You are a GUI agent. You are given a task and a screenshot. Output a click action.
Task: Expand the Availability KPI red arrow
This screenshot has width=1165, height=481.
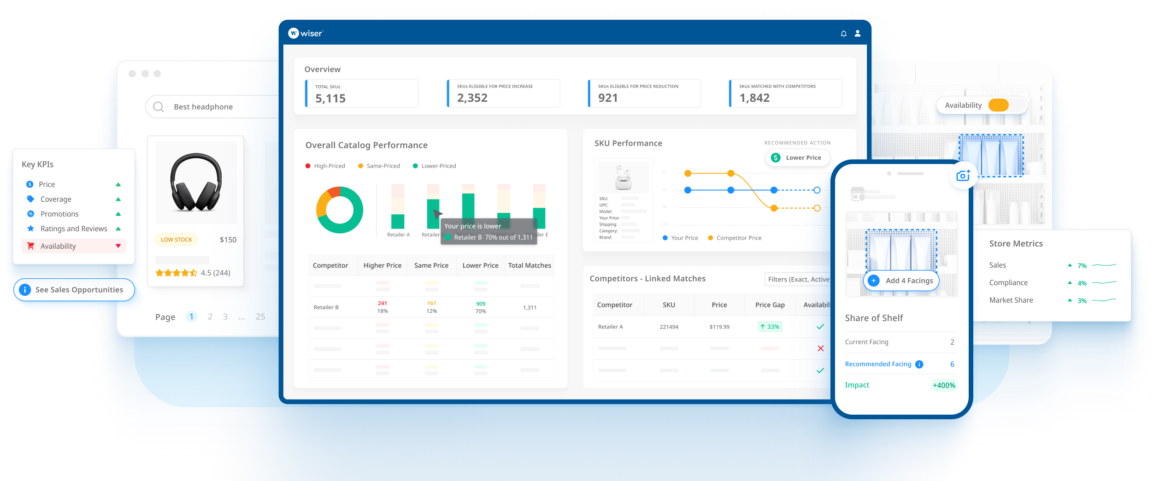point(118,246)
